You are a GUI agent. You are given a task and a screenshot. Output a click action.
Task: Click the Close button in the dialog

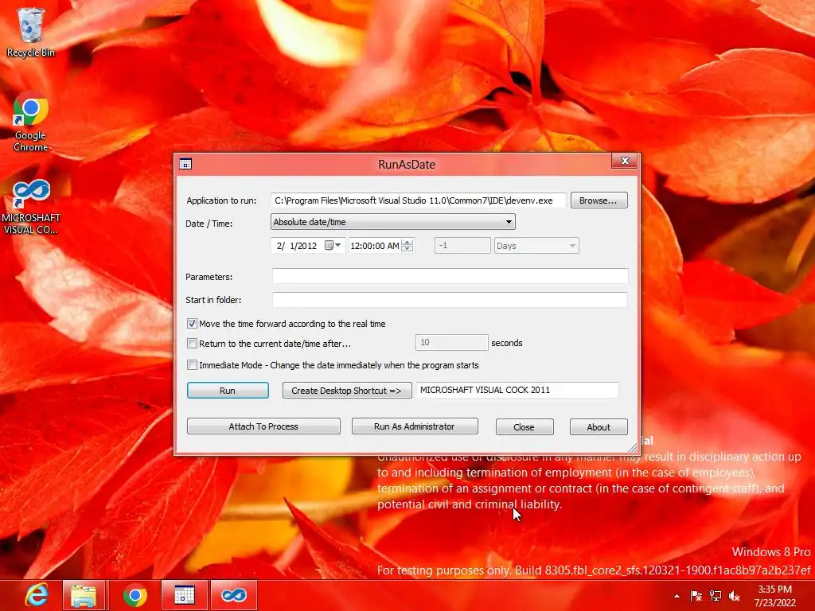pos(524,426)
